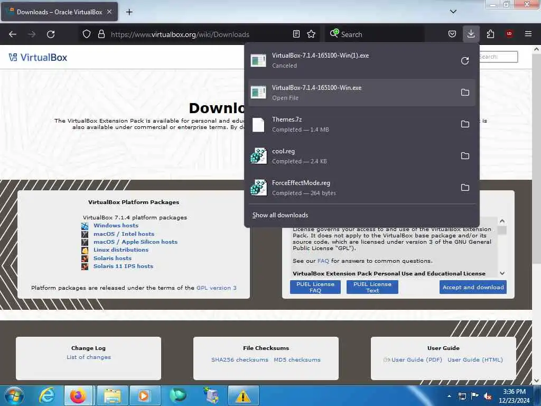Toggle reader view icon in address bar
The width and height of the screenshot is (541, 406).
point(296,34)
